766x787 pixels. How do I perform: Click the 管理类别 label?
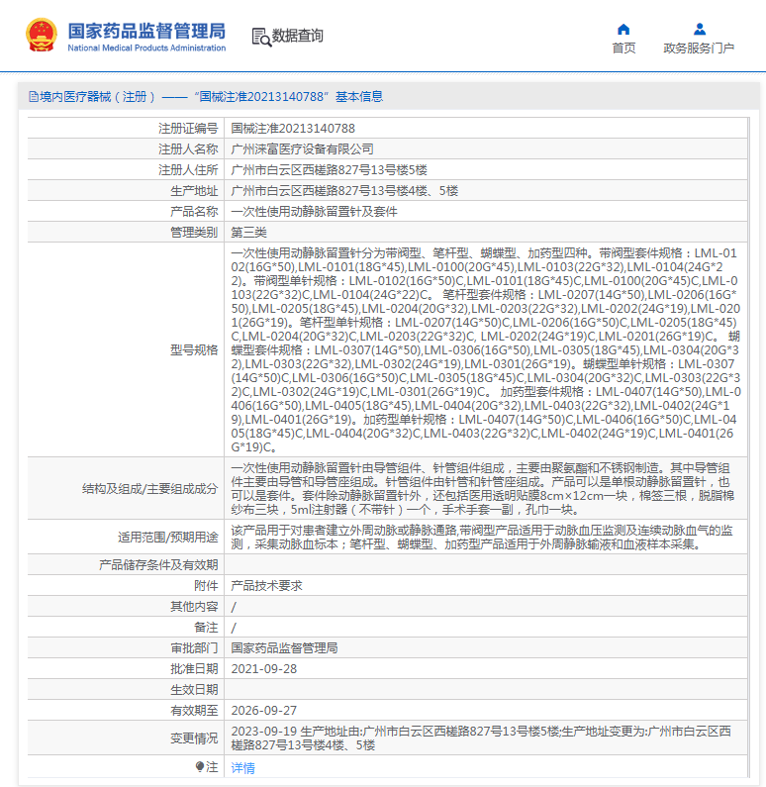(194, 233)
